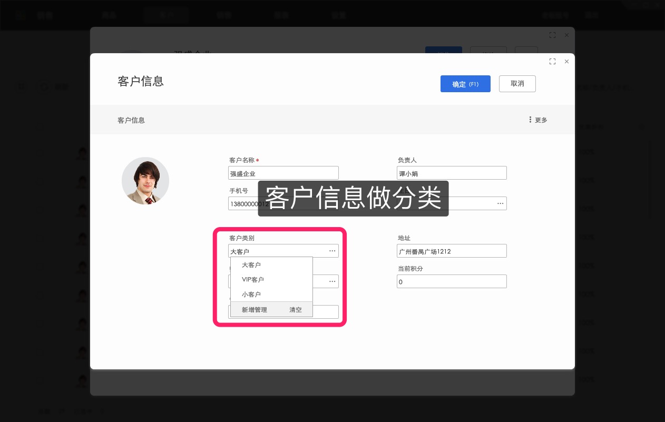Image resolution: width=665 pixels, height=422 pixels.
Task: Click 清空 to clear the category selection
Action: click(296, 310)
